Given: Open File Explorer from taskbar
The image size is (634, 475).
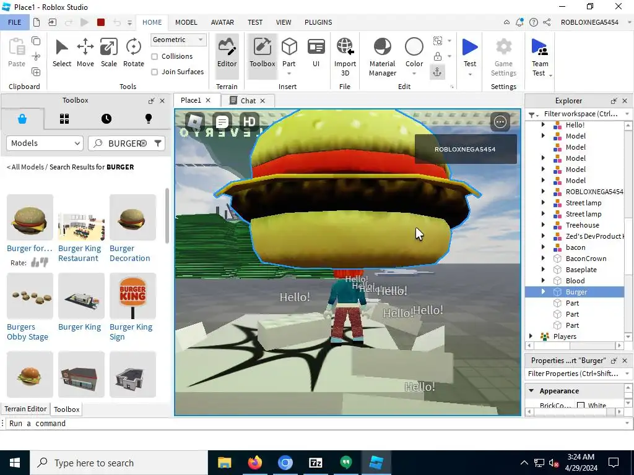Looking at the screenshot, I should click(x=224, y=463).
